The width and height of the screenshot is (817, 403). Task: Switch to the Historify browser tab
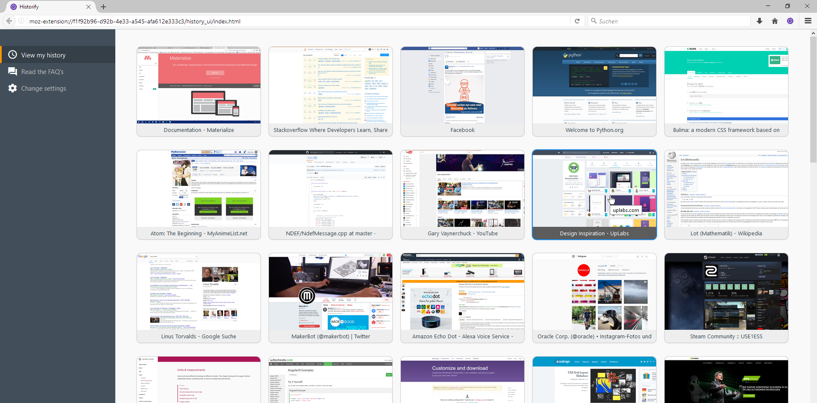[43, 7]
